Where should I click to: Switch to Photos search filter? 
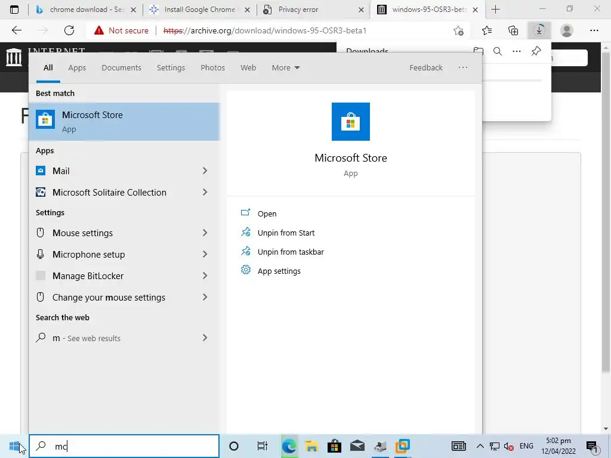[212, 68]
